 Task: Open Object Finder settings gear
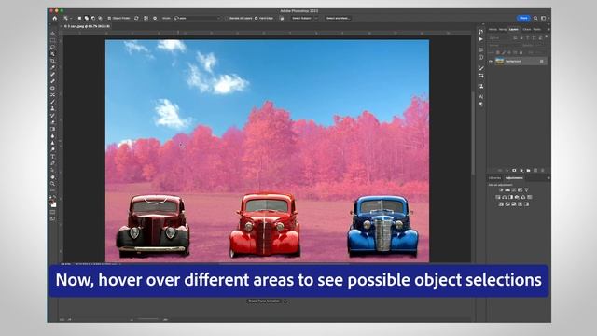point(155,18)
